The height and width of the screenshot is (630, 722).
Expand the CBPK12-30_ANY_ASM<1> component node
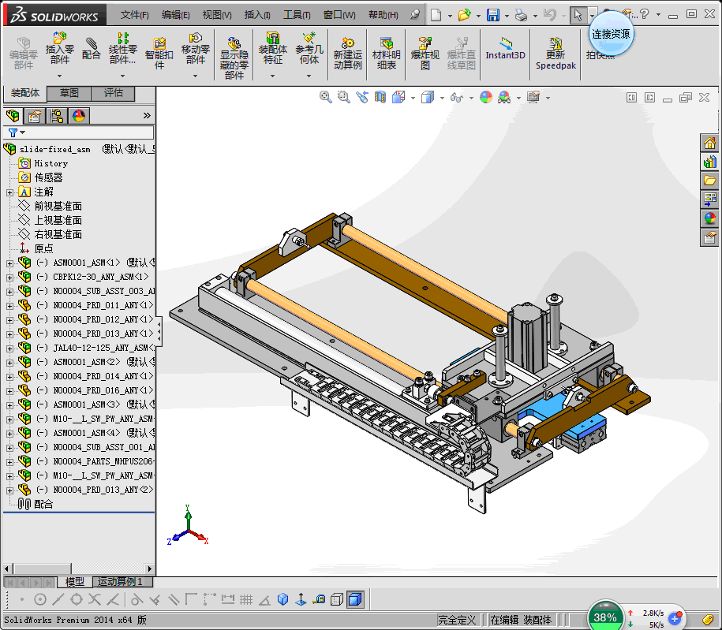[9, 278]
